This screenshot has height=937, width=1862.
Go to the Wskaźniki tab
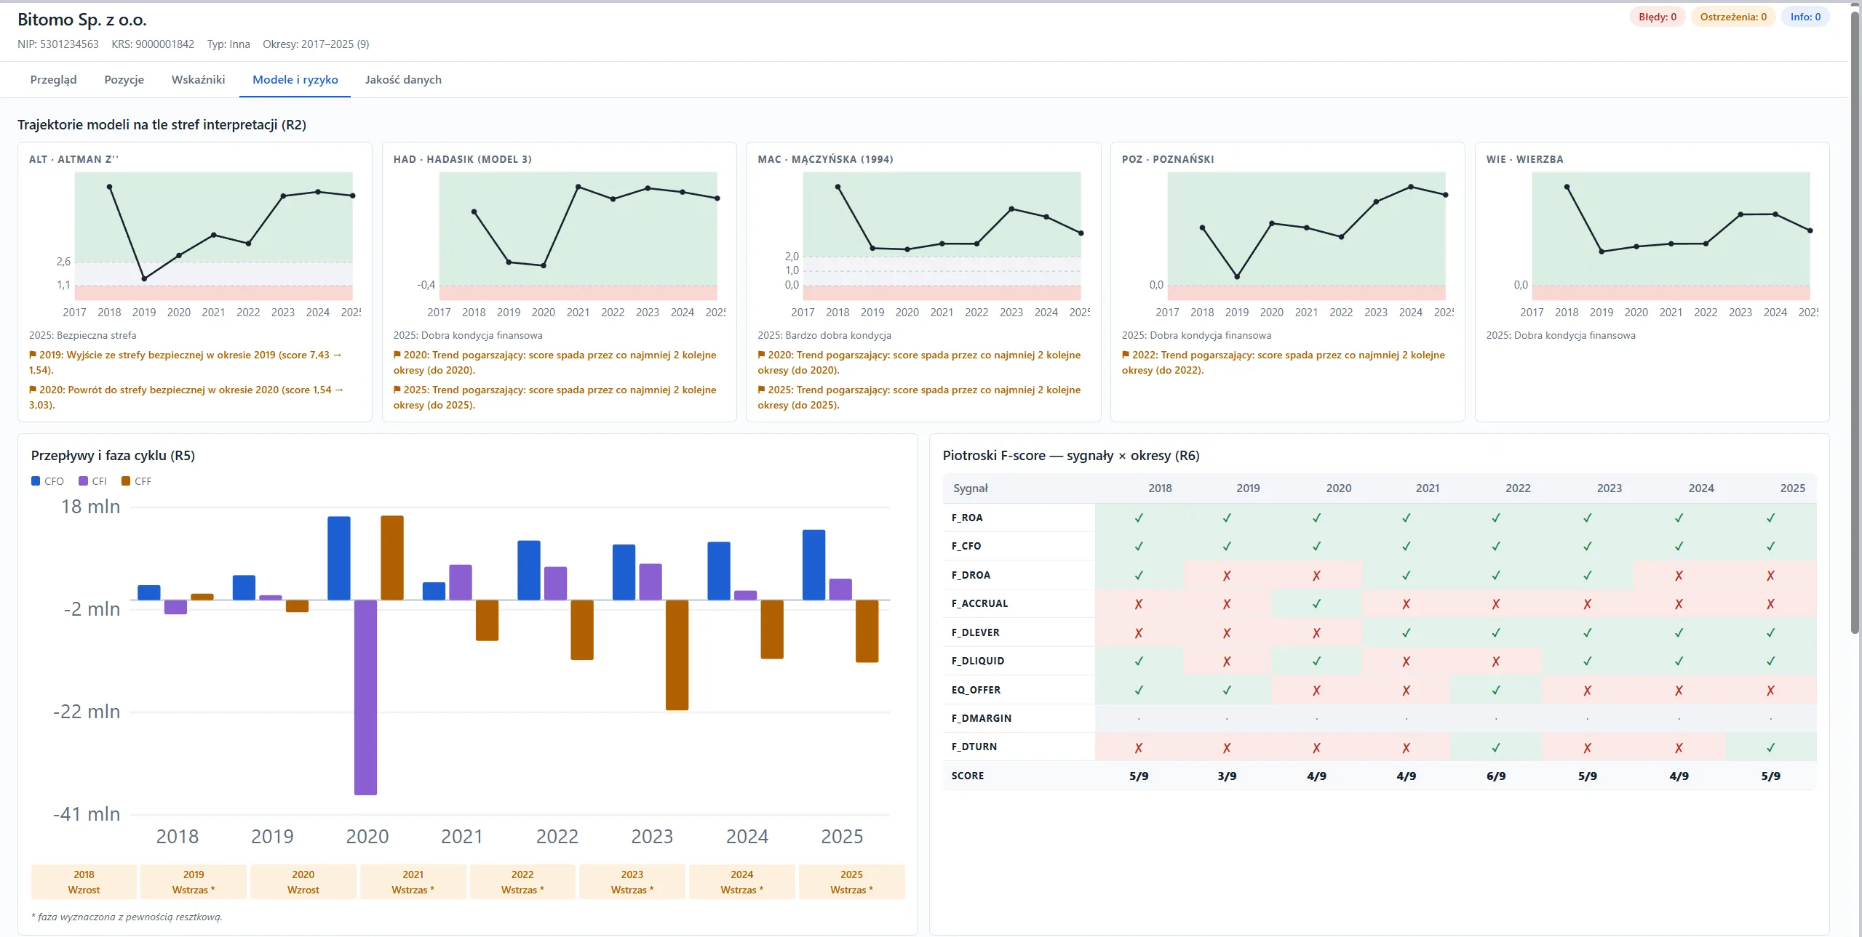click(x=198, y=79)
